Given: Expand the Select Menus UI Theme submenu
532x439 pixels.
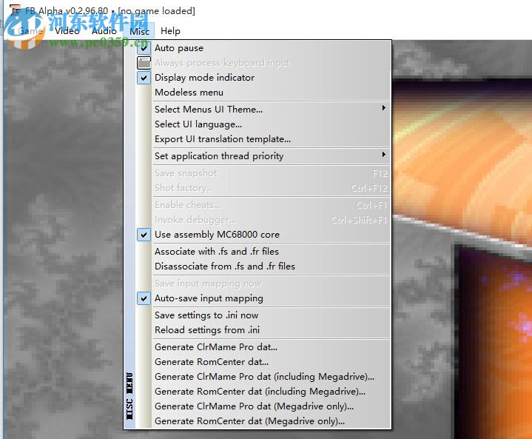Looking at the screenshot, I should click(x=263, y=110).
